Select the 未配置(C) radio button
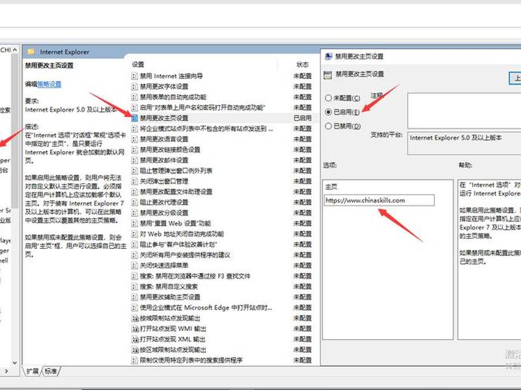 pyautogui.click(x=328, y=98)
